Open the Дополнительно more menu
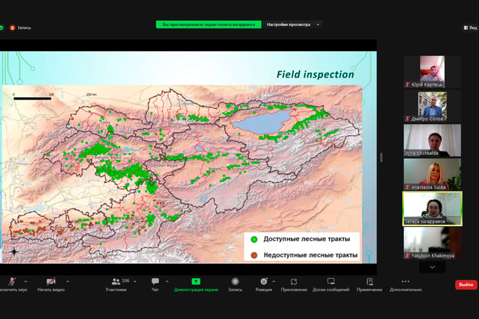The height and width of the screenshot is (319, 479). [x=406, y=284]
